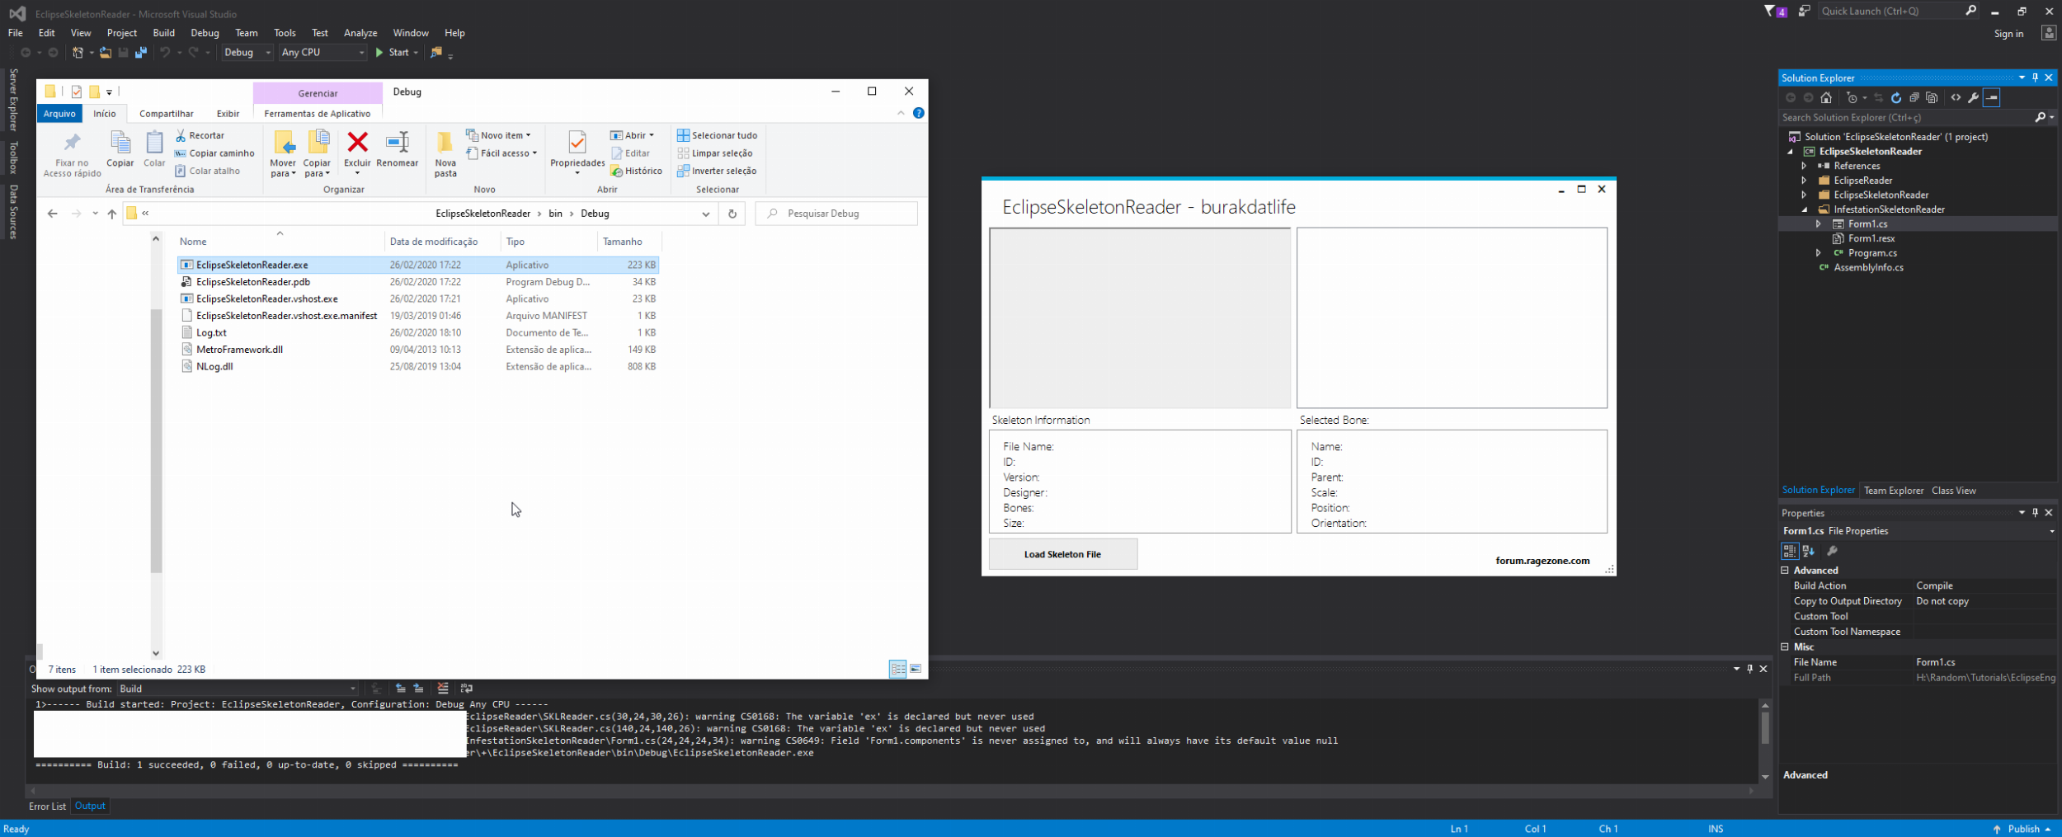Open address bar history dropdown in Explorer
This screenshot has width=2062, height=837.
pos(706,214)
